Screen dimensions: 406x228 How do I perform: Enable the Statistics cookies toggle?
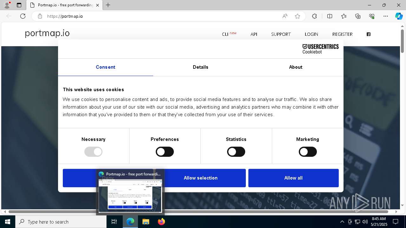coord(236,152)
